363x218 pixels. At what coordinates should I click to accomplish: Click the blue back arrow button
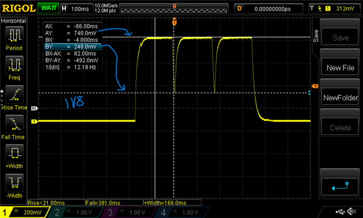(x=340, y=187)
